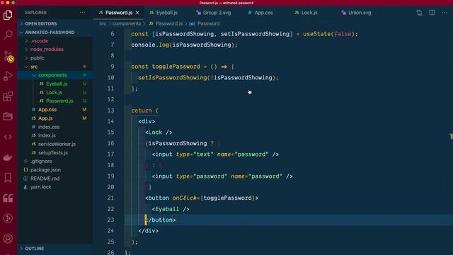This screenshot has width=453, height=255.
Task: Switch to the Group 2.svg tab
Action: click(x=214, y=13)
